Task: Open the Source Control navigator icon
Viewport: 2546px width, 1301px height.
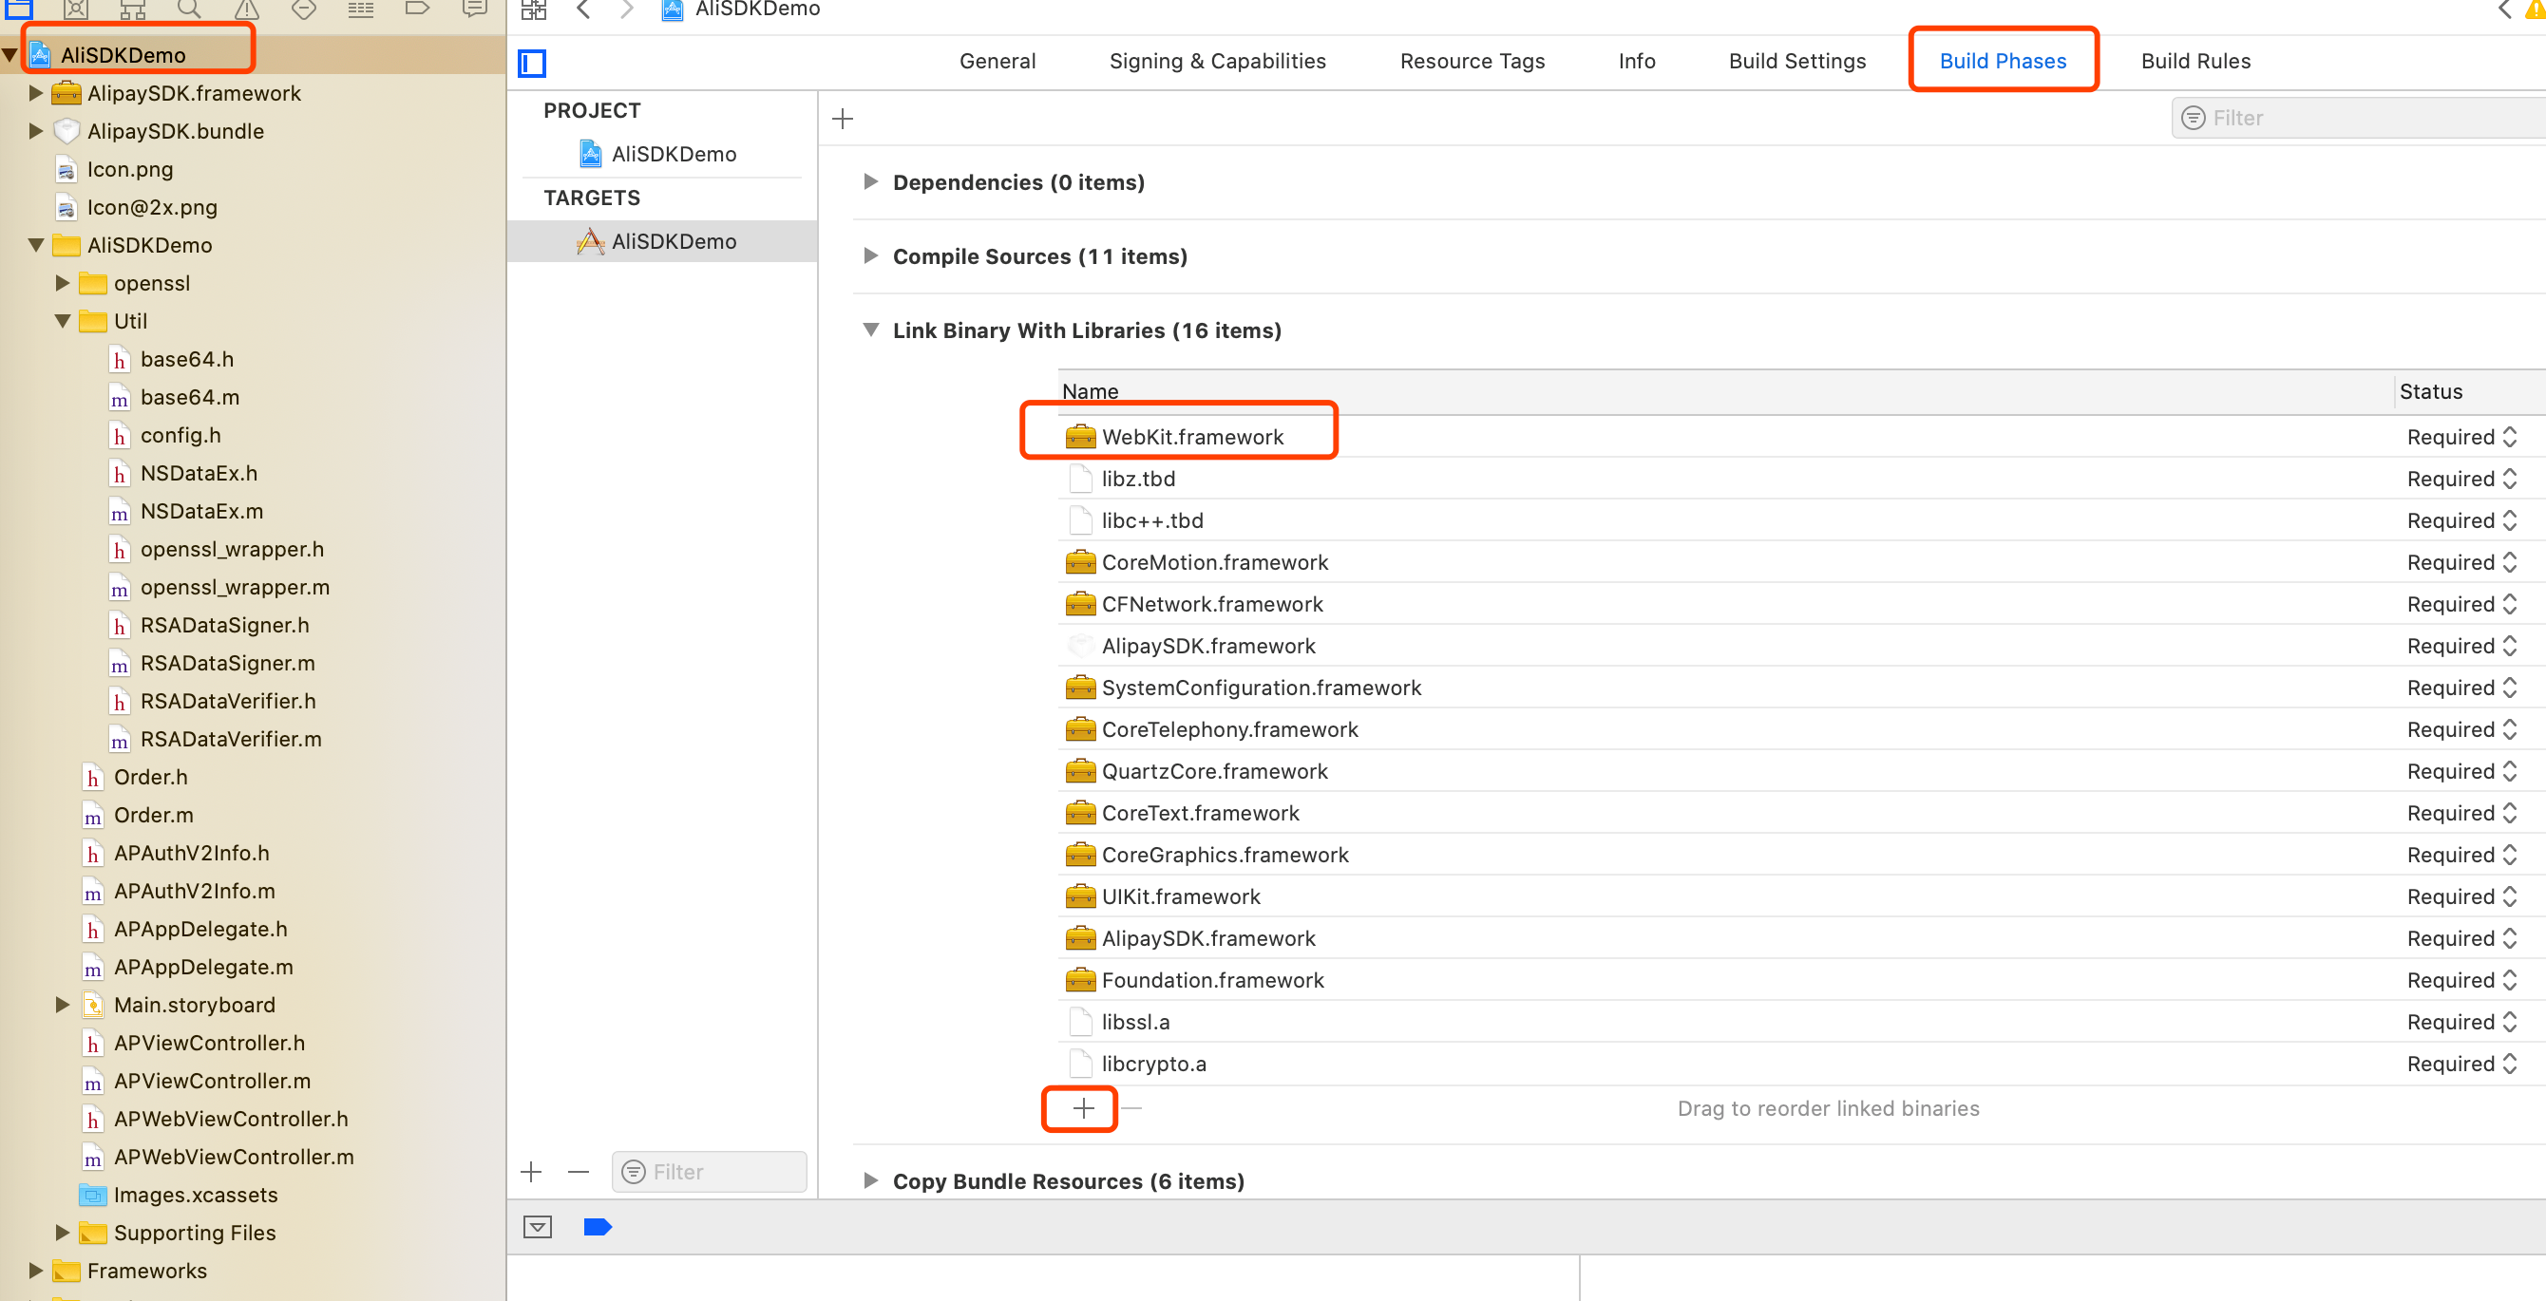Action: point(75,9)
